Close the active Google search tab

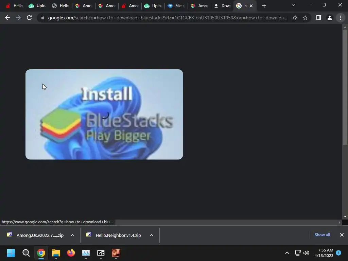click(x=251, y=6)
